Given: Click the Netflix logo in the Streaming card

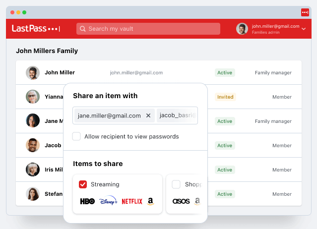Looking at the screenshot, I should point(132,201).
